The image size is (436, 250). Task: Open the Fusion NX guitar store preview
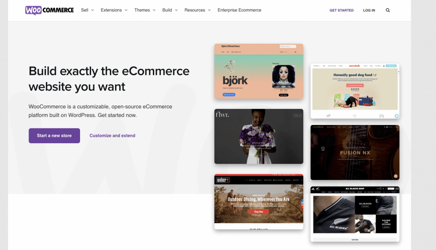point(355,152)
